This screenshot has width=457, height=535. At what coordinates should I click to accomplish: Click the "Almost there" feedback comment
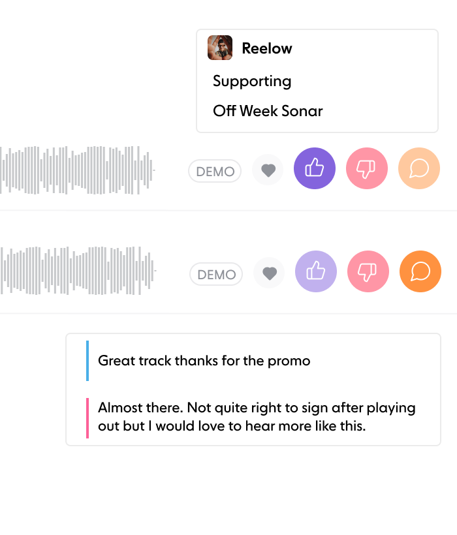tap(257, 417)
